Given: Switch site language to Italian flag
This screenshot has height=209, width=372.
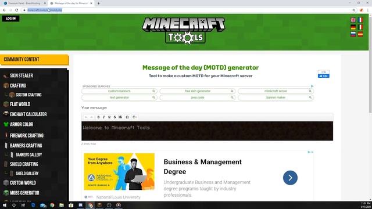Looking at the screenshot, I should point(360,27).
